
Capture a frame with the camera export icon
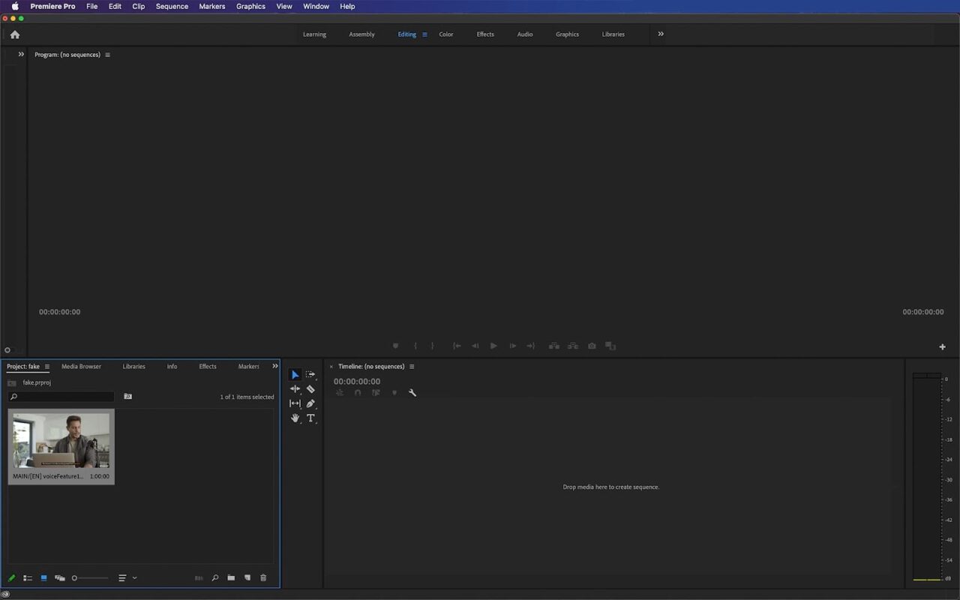point(592,346)
